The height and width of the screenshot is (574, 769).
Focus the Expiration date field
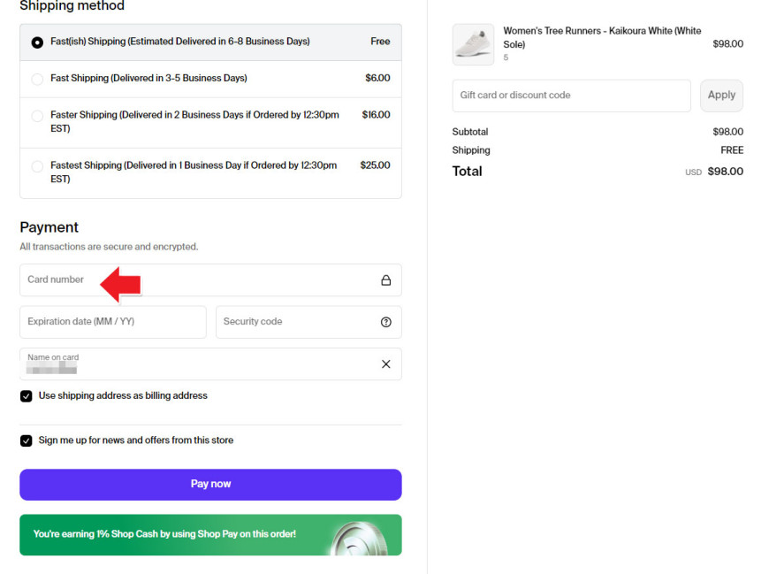point(113,322)
